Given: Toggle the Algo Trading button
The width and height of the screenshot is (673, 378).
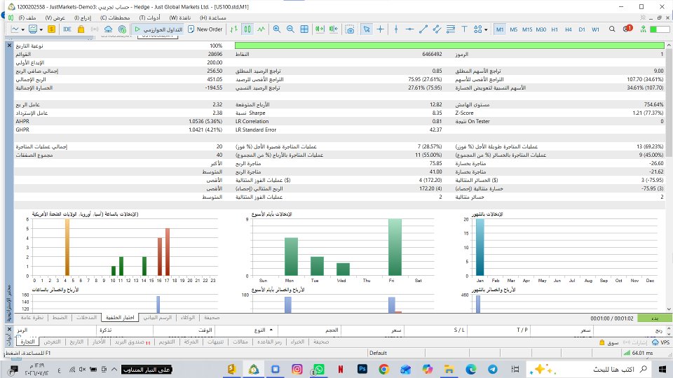Looking at the screenshot, I should pyautogui.click(x=158, y=29).
